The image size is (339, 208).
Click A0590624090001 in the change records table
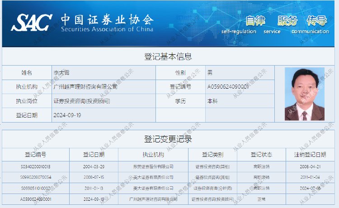(x=36, y=199)
